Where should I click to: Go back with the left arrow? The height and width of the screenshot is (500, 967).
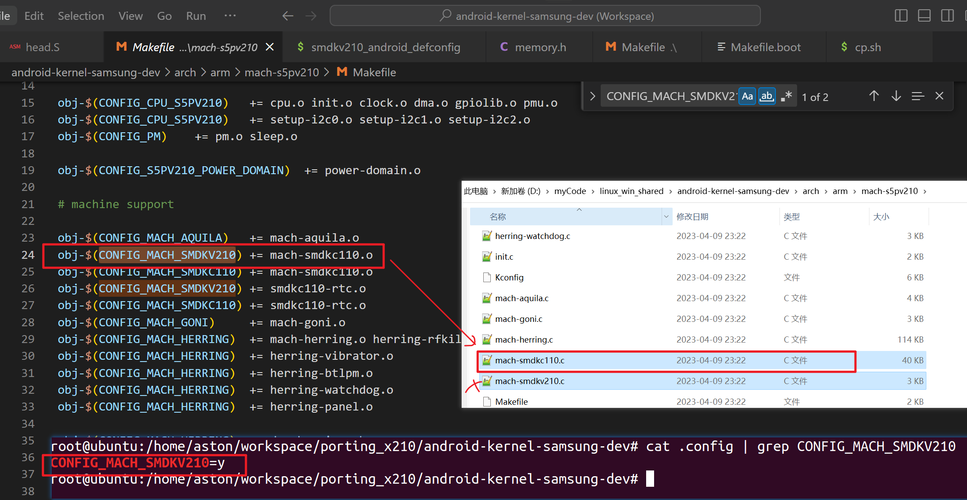(x=288, y=16)
